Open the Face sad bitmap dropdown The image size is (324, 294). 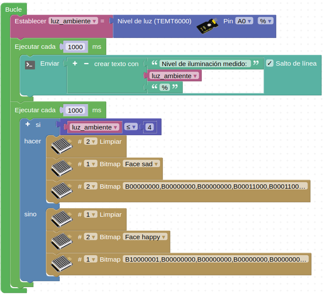[142, 164]
